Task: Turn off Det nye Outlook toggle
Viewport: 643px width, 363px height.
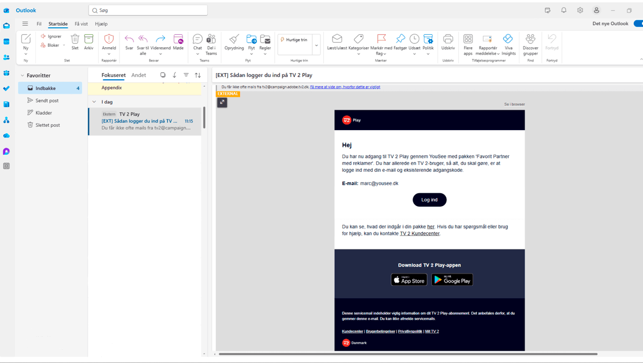Action: (638, 24)
